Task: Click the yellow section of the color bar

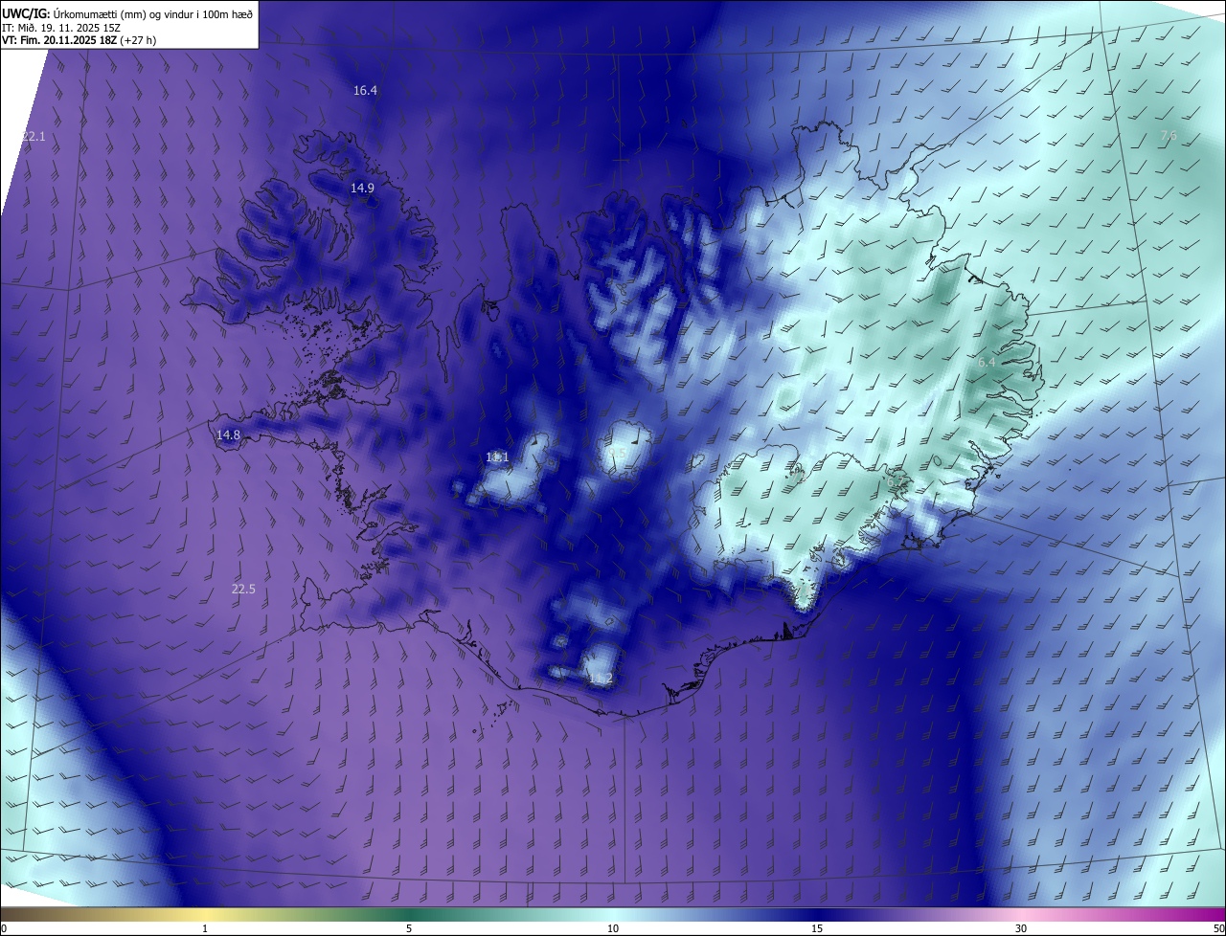Action: (205, 914)
